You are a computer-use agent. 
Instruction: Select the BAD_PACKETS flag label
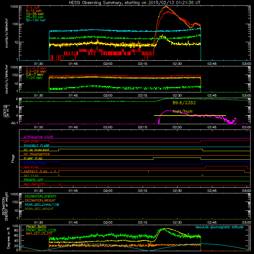[35, 184]
